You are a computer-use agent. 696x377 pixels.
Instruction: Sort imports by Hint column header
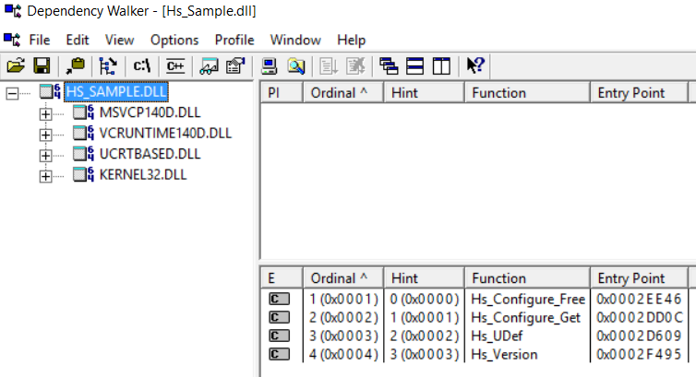click(x=424, y=92)
